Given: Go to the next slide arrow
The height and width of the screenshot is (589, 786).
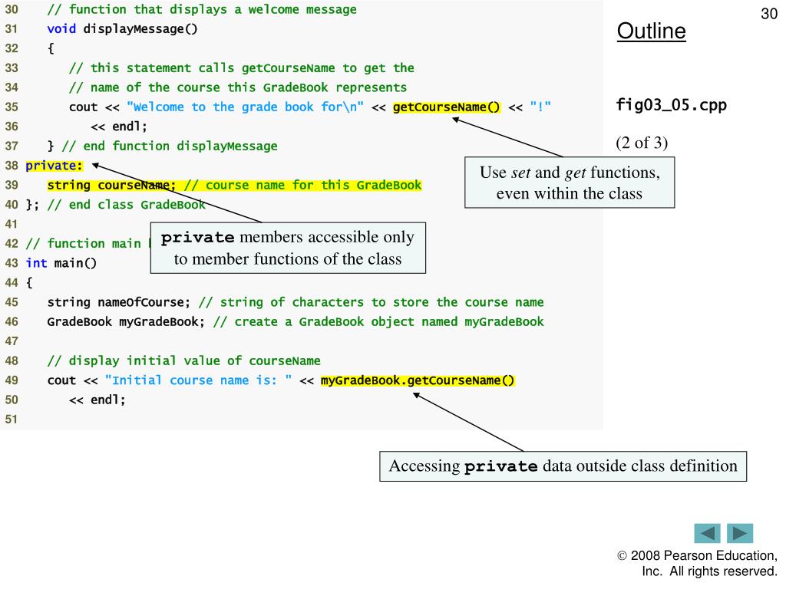Looking at the screenshot, I should (740, 533).
